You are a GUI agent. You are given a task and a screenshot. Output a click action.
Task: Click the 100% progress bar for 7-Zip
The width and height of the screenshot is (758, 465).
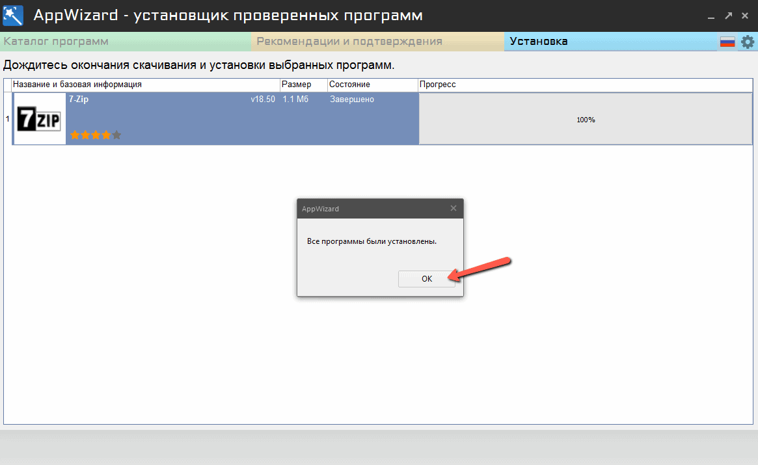(585, 120)
